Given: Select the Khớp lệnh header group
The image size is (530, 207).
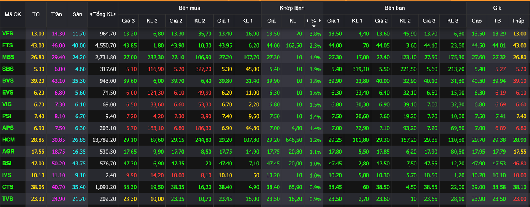Looking at the screenshot, I should tap(292, 8).
